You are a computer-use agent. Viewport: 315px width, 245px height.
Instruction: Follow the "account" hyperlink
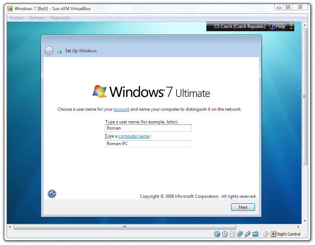(x=122, y=109)
